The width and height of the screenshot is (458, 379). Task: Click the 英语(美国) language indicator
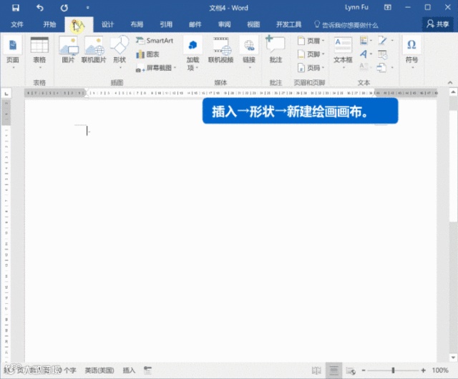pos(99,370)
